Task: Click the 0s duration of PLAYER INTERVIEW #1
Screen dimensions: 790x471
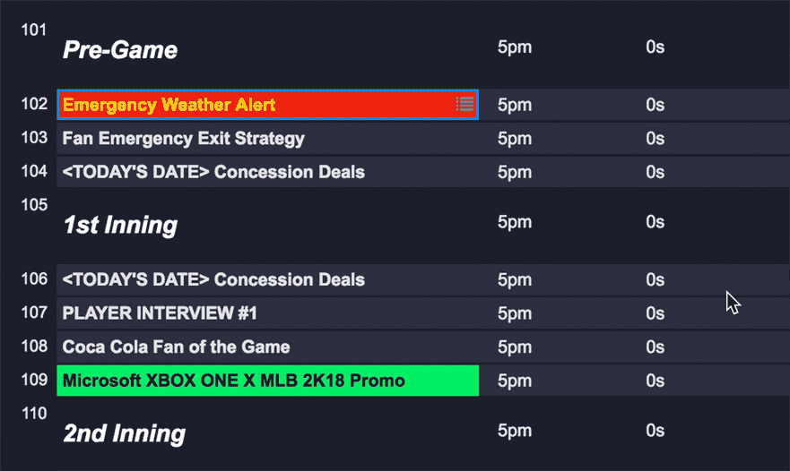Action: coord(655,313)
